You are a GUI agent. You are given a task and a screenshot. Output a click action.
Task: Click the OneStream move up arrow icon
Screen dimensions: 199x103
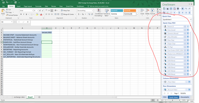183,13
